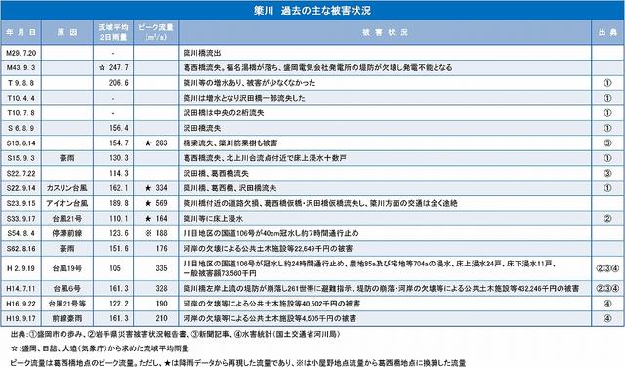Click footnote starting 'ピーク流量は葛西橋地点'
The height and width of the screenshot is (367, 625).
238,363
